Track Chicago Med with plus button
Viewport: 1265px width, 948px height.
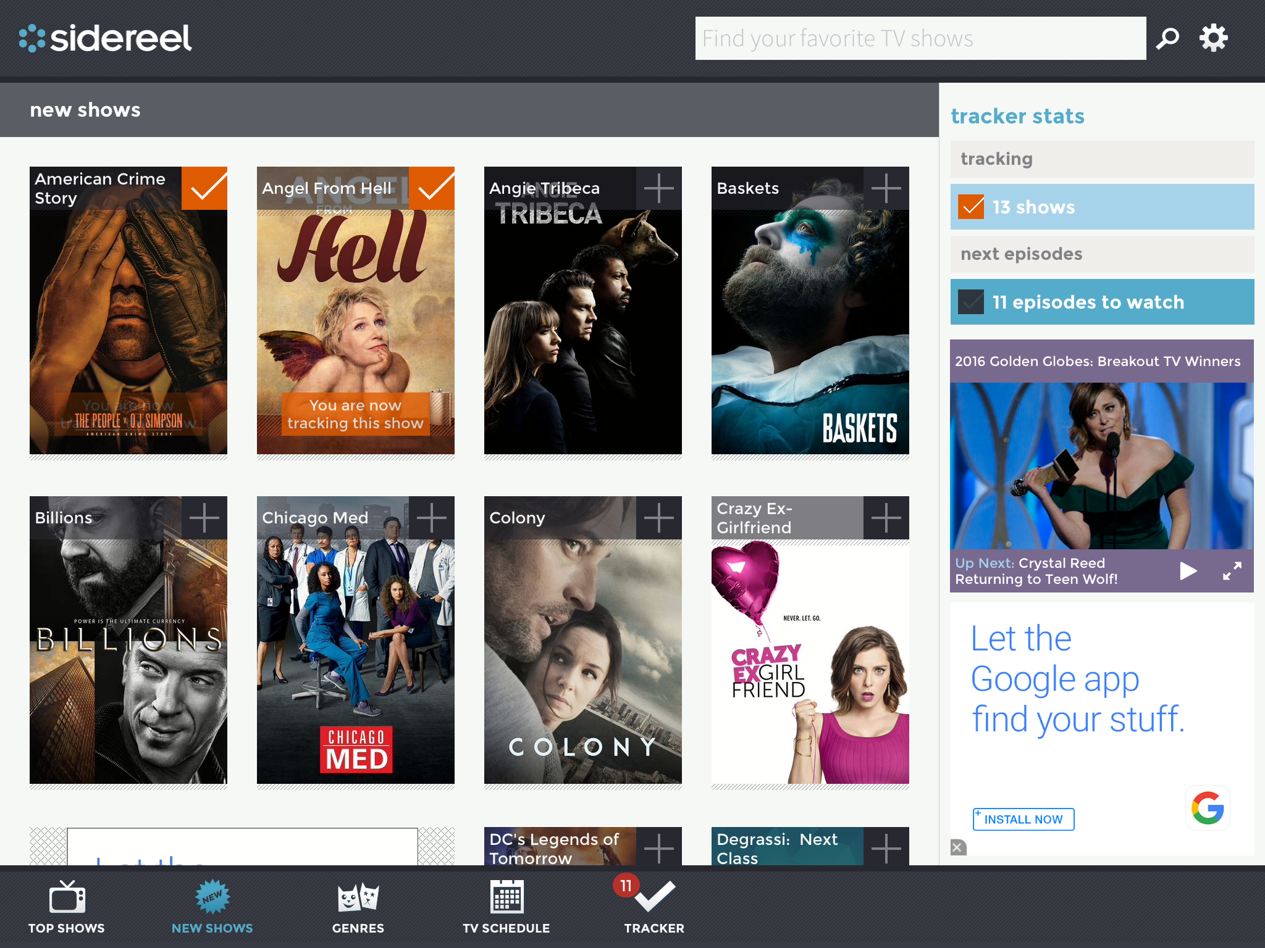pyautogui.click(x=432, y=518)
